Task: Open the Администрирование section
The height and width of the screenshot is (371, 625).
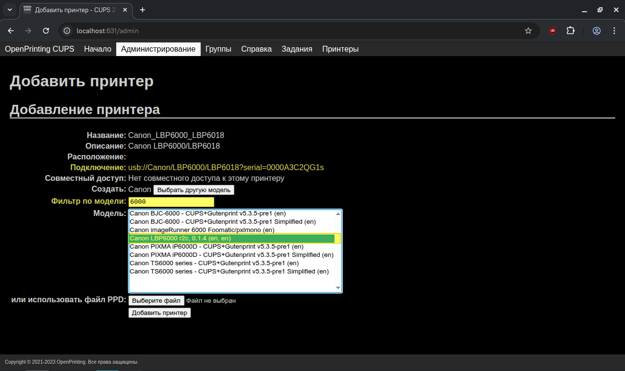Action: click(158, 49)
